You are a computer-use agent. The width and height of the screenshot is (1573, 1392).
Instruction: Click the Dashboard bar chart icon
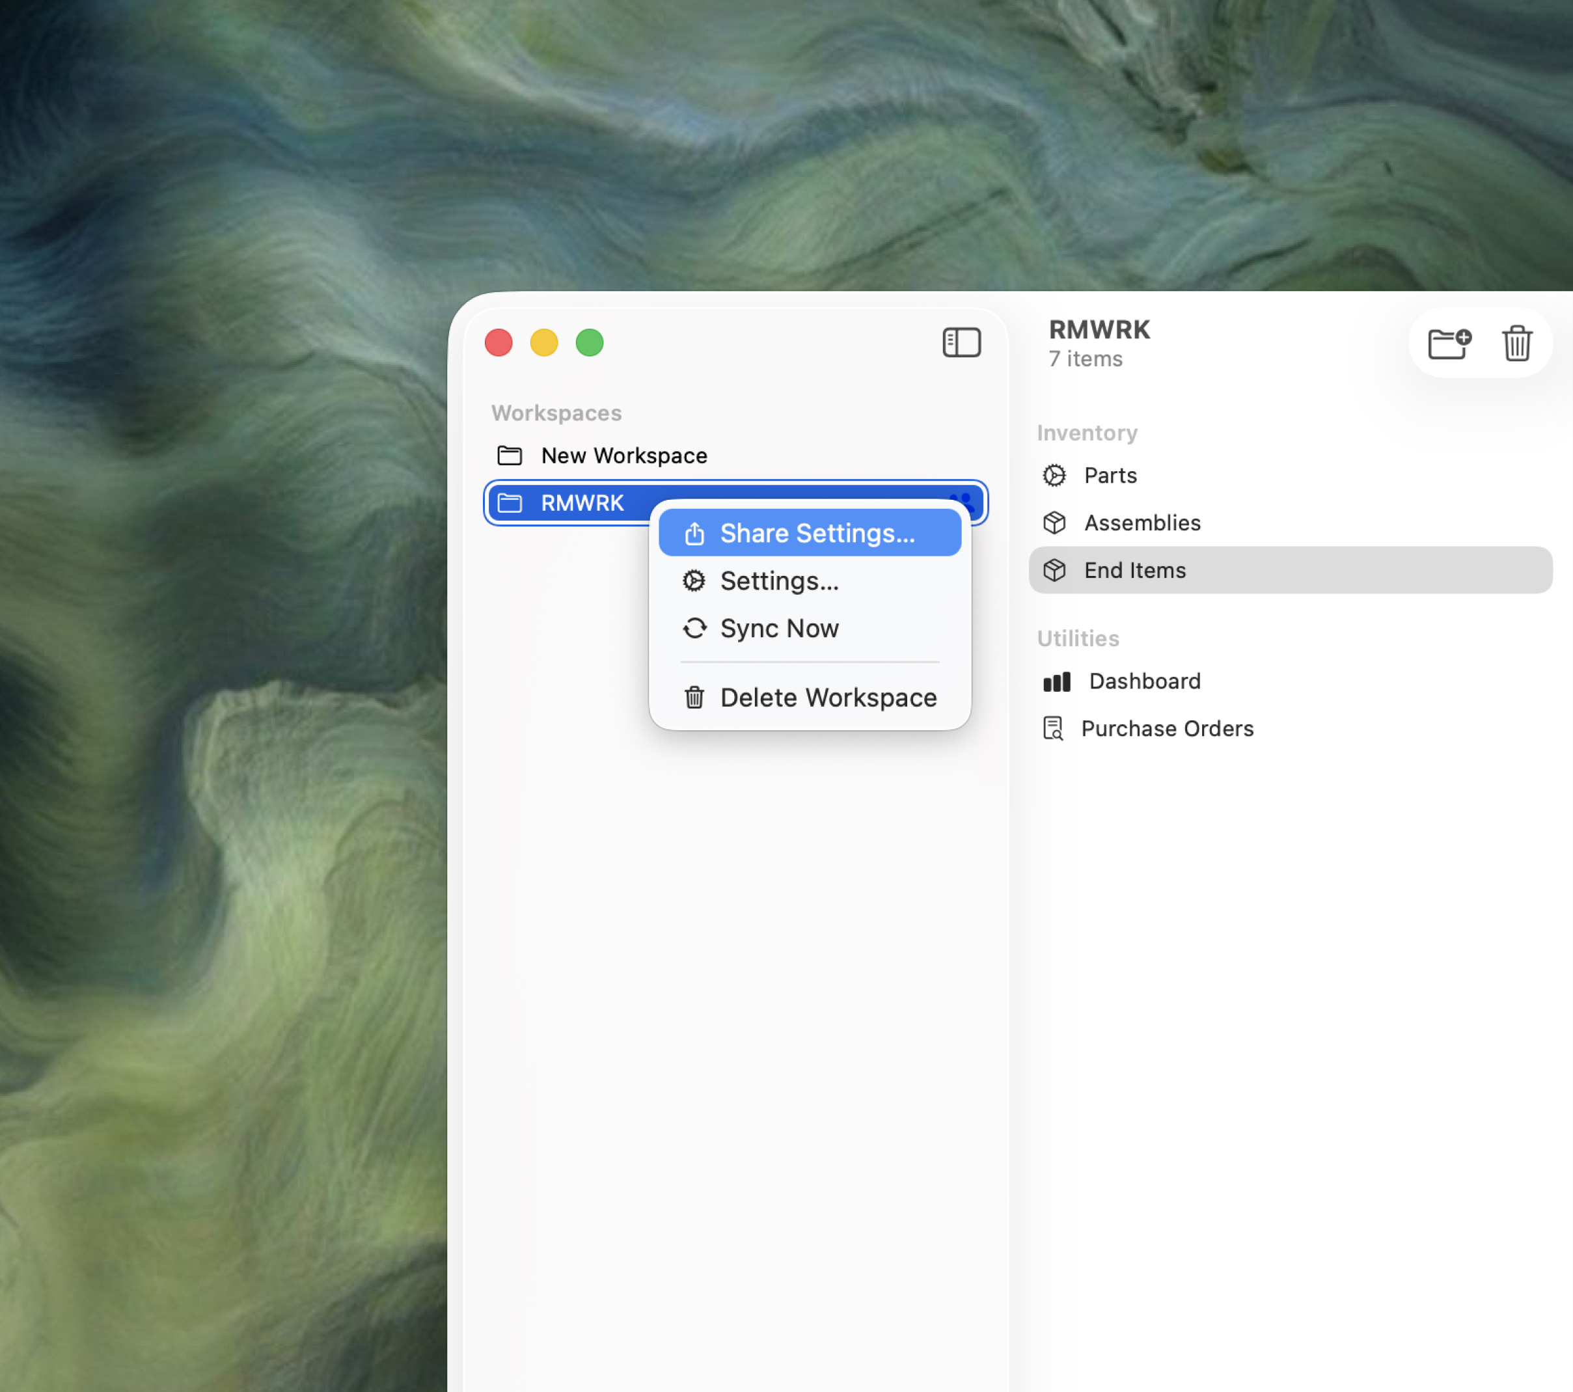click(x=1056, y=682)
